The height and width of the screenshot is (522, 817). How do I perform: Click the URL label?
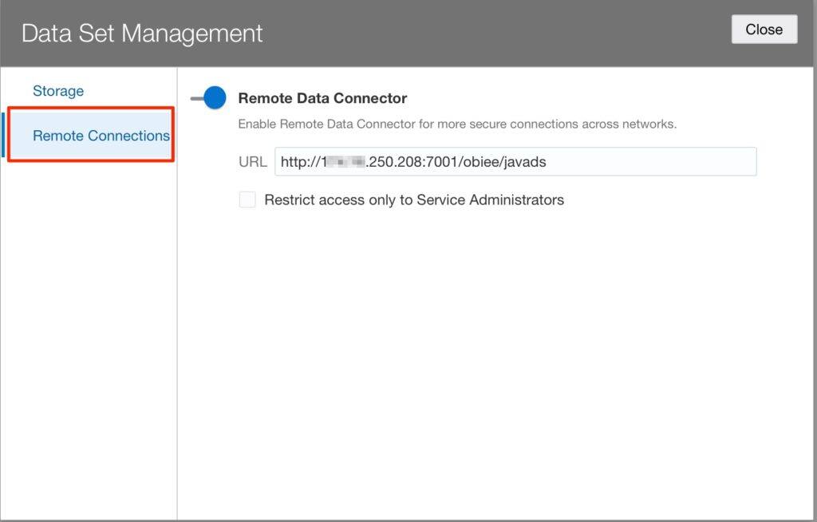pyautogui.click(x=252, y=161)
